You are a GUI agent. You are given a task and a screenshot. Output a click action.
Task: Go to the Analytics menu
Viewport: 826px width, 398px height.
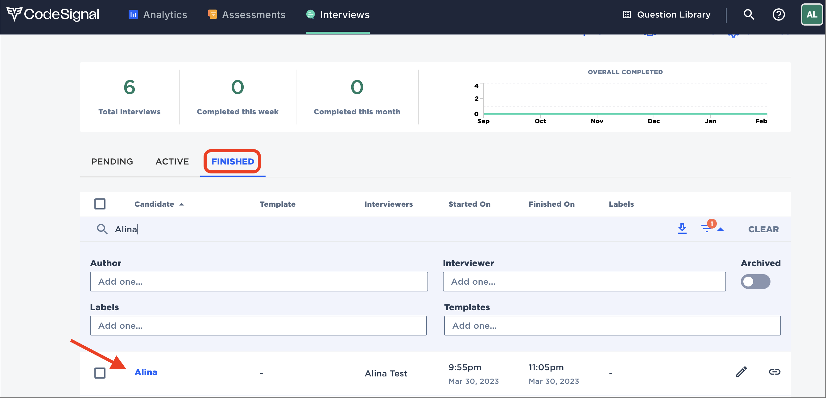pyautogui.click(x=165, y=14)
